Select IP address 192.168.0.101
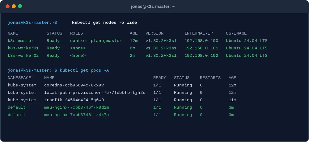Viewport: 309px width, 142px height. [201, 48]
